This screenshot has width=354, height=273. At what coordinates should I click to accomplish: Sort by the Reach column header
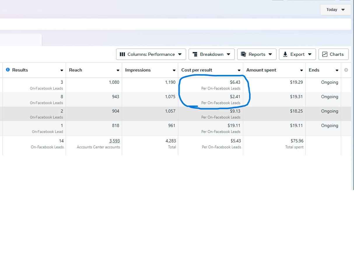tap(76, 70)
